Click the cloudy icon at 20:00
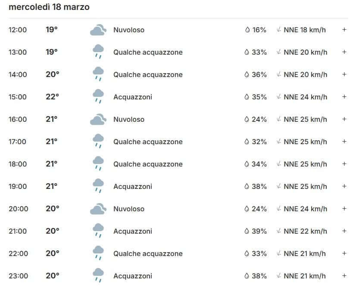The height and width of the screenshot is (287, 356). [x=98, y=209]
